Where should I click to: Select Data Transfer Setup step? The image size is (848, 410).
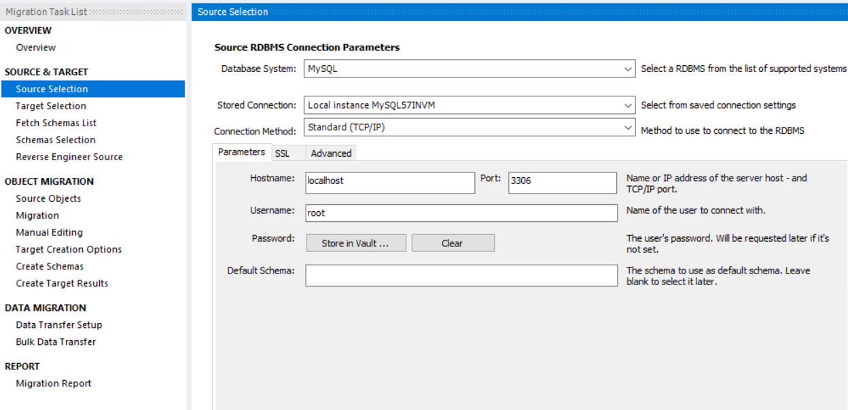[x=59, y=324]
